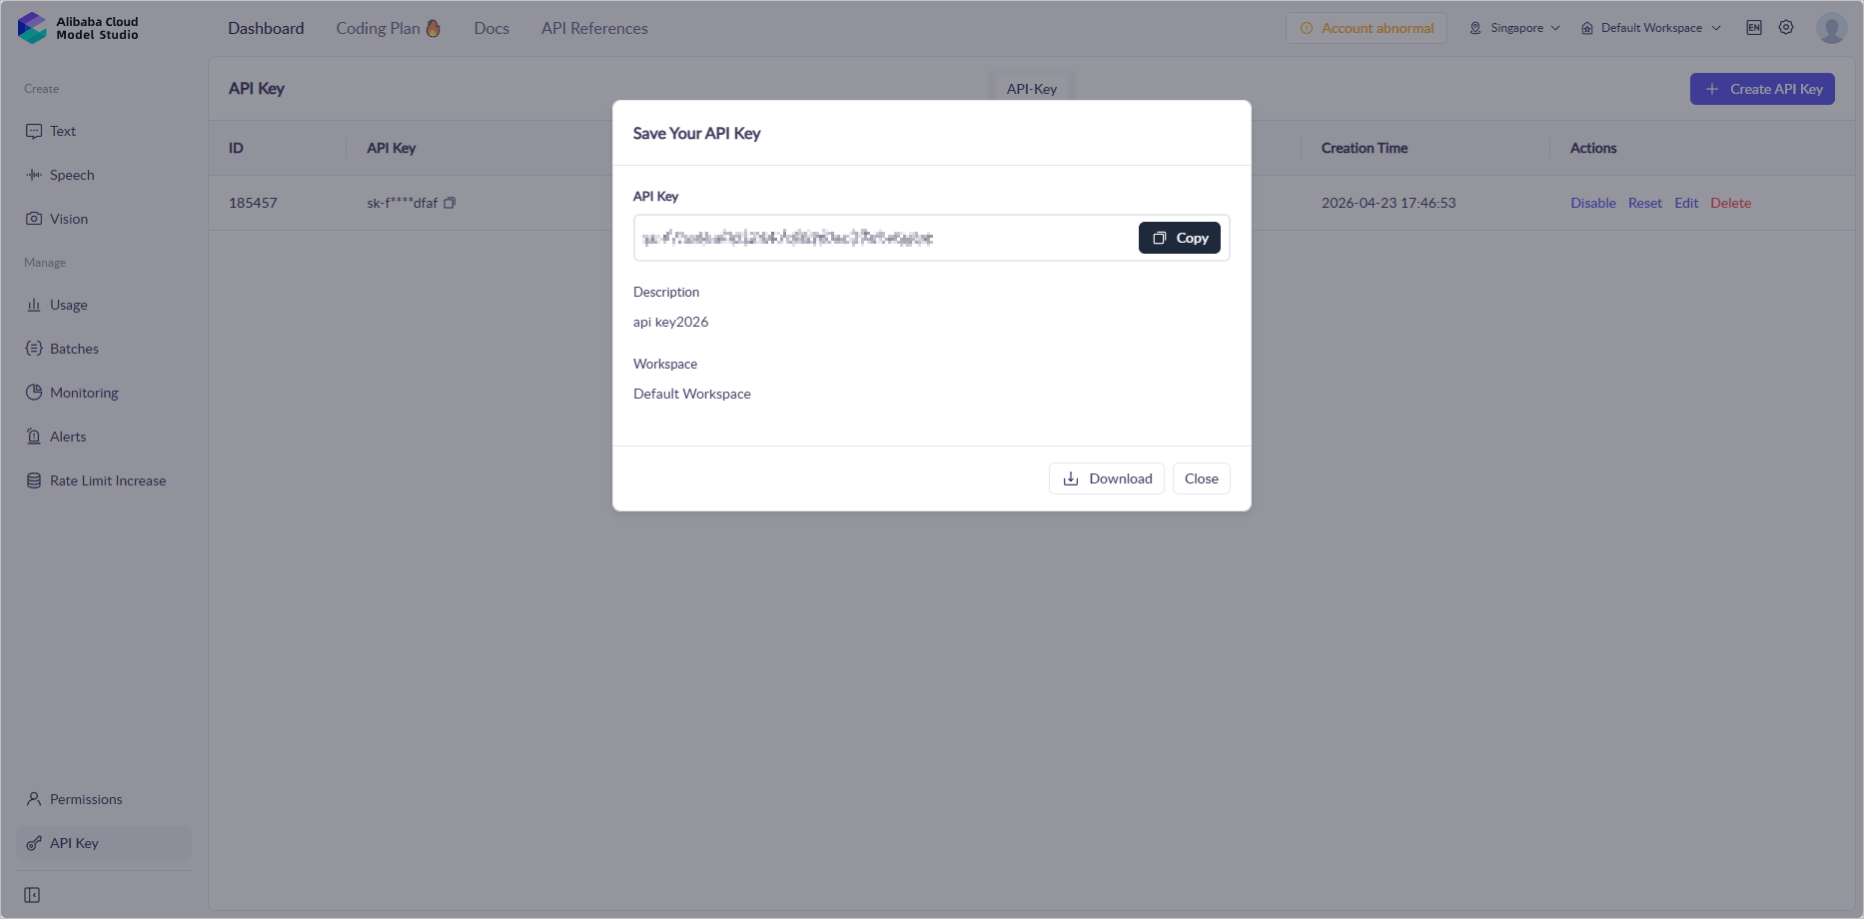Screen dimensions: 1864x919
Task: Click the Delete link for key 185457
Action: click(x=1730, y=203)
